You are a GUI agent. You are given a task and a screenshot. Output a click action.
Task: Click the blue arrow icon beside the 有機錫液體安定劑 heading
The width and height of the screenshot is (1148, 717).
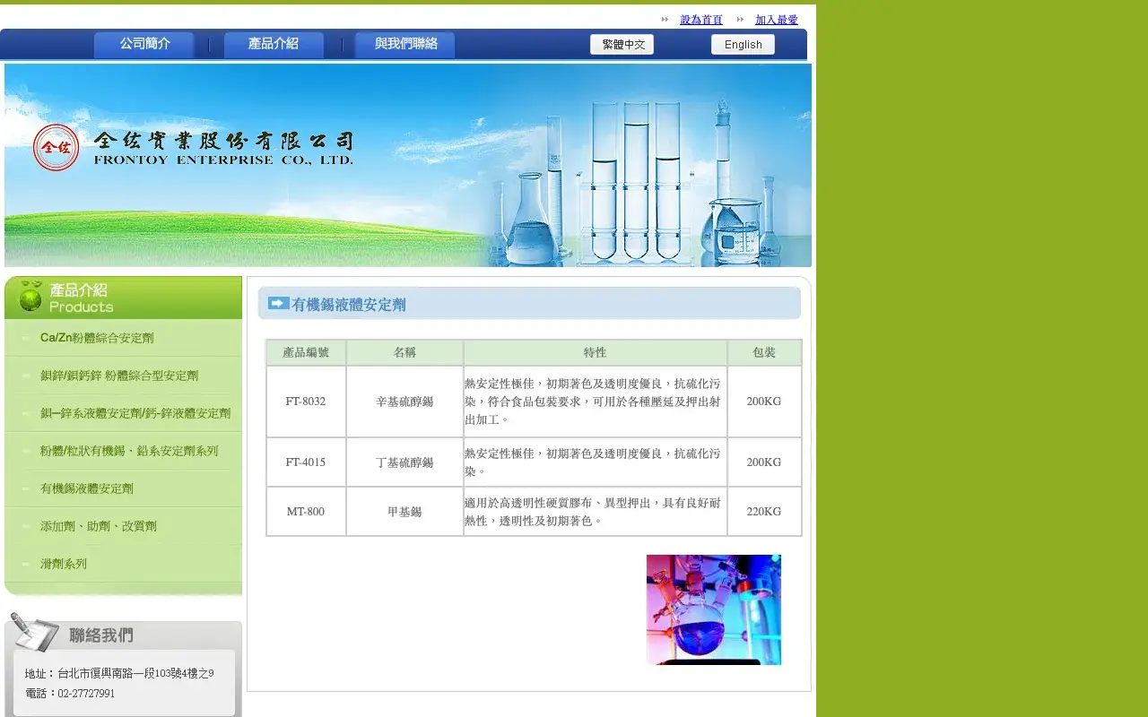(x=279, y=304)
